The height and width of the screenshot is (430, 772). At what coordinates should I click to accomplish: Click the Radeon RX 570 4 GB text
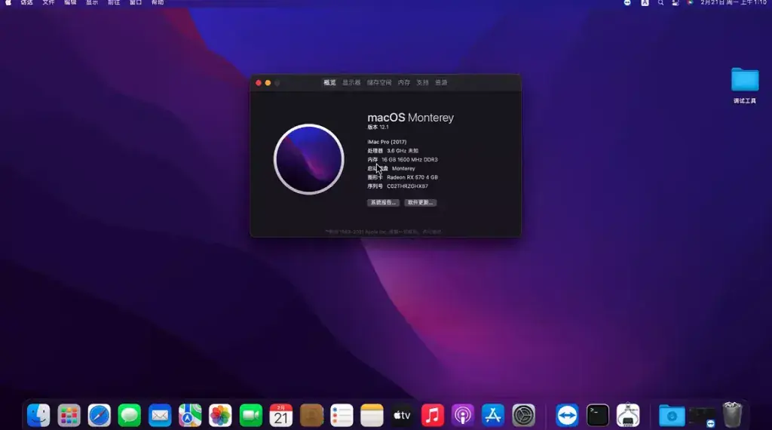pyautogui.click(x=412, y=177)
